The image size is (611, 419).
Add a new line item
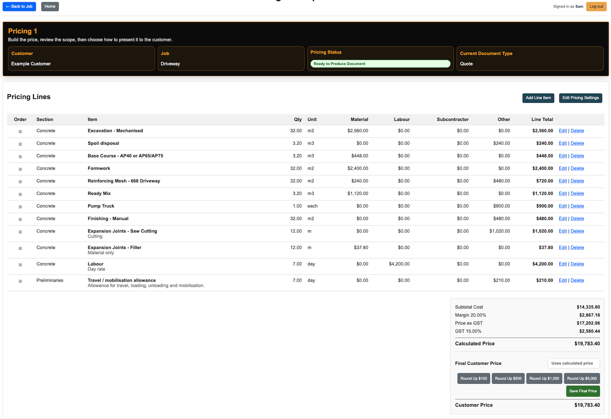pos(538,98)
